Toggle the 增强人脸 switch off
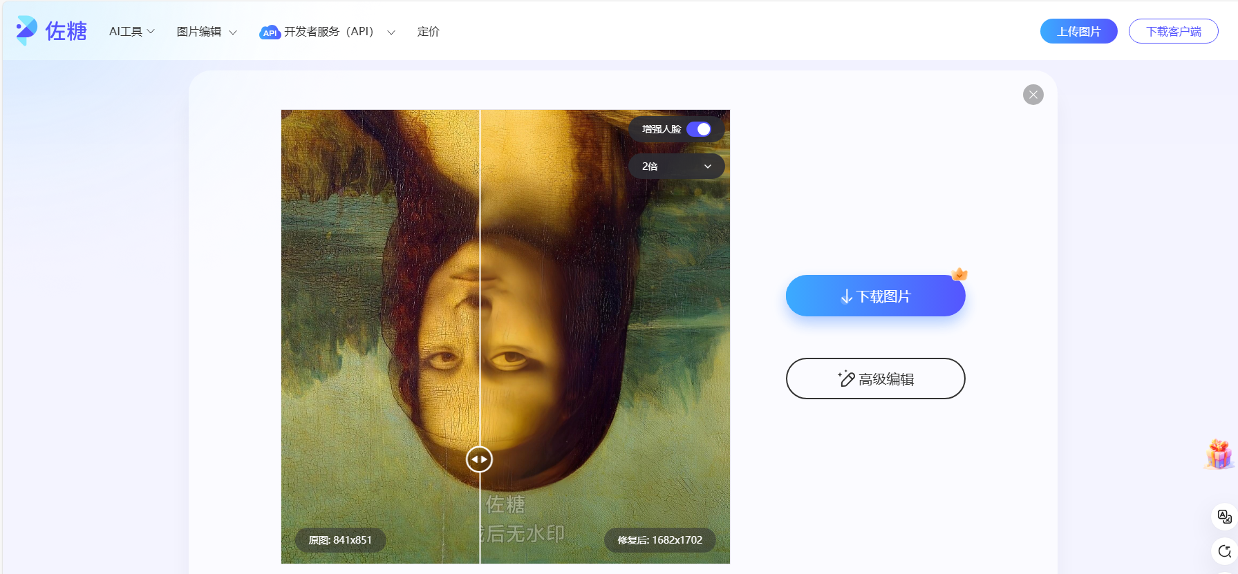The width and height of the screenshot is (1238, 574). point(699,129)
